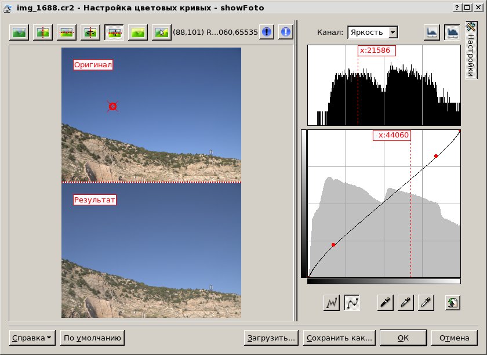Switch histogram to linear scale
The height and width of the screenshot is (355, 487).
tap(431, 32)
